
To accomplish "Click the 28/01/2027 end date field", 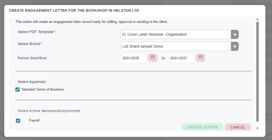I will [x=181, y=58].
